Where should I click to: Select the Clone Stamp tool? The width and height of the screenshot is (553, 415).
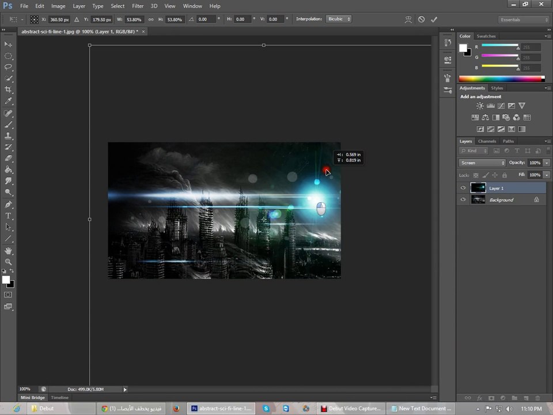(8, 136)
